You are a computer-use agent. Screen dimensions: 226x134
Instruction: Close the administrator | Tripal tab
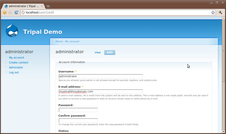[x=42, y=6]
